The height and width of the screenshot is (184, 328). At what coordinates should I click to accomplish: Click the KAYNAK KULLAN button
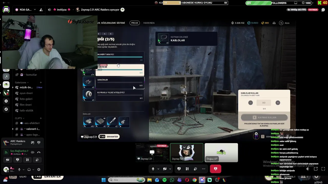[x=264, y=117]
